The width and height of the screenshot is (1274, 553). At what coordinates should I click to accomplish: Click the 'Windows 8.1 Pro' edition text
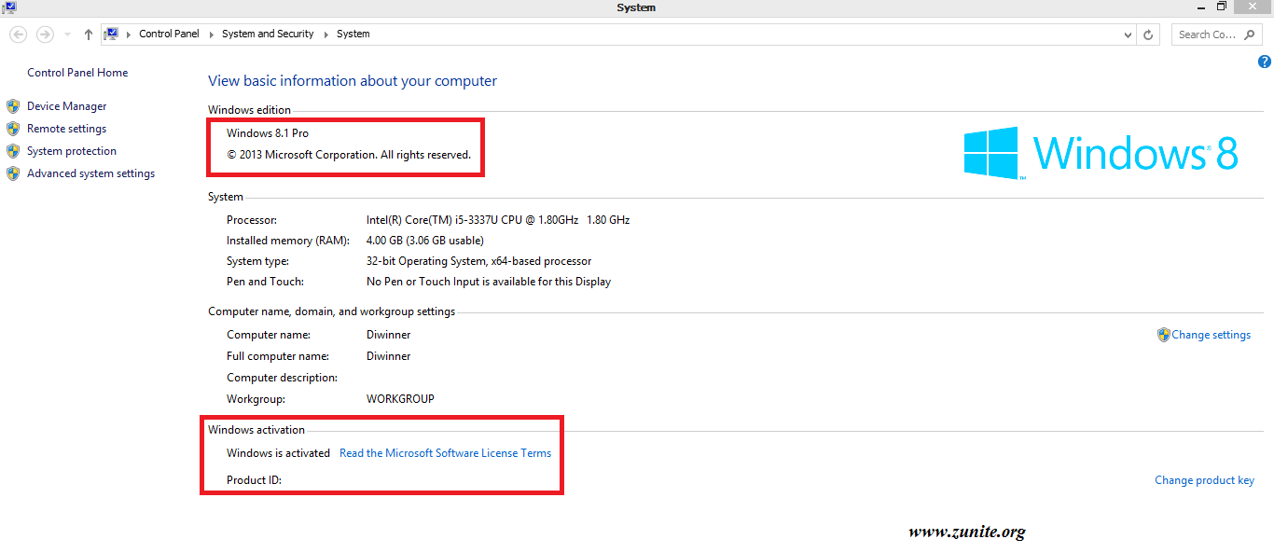point(268,133)
